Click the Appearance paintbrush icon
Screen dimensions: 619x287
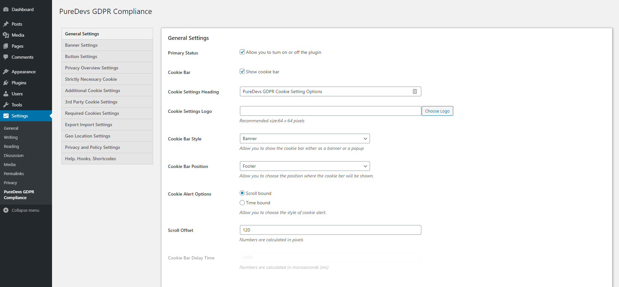point(6,72)
